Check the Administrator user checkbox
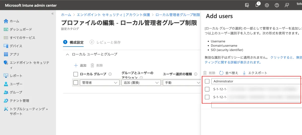This screenshot has width=302, height=135. tap(207, 81)
